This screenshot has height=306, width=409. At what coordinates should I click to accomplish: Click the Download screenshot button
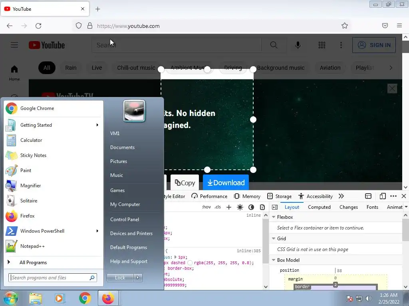(x=226, y=182)
